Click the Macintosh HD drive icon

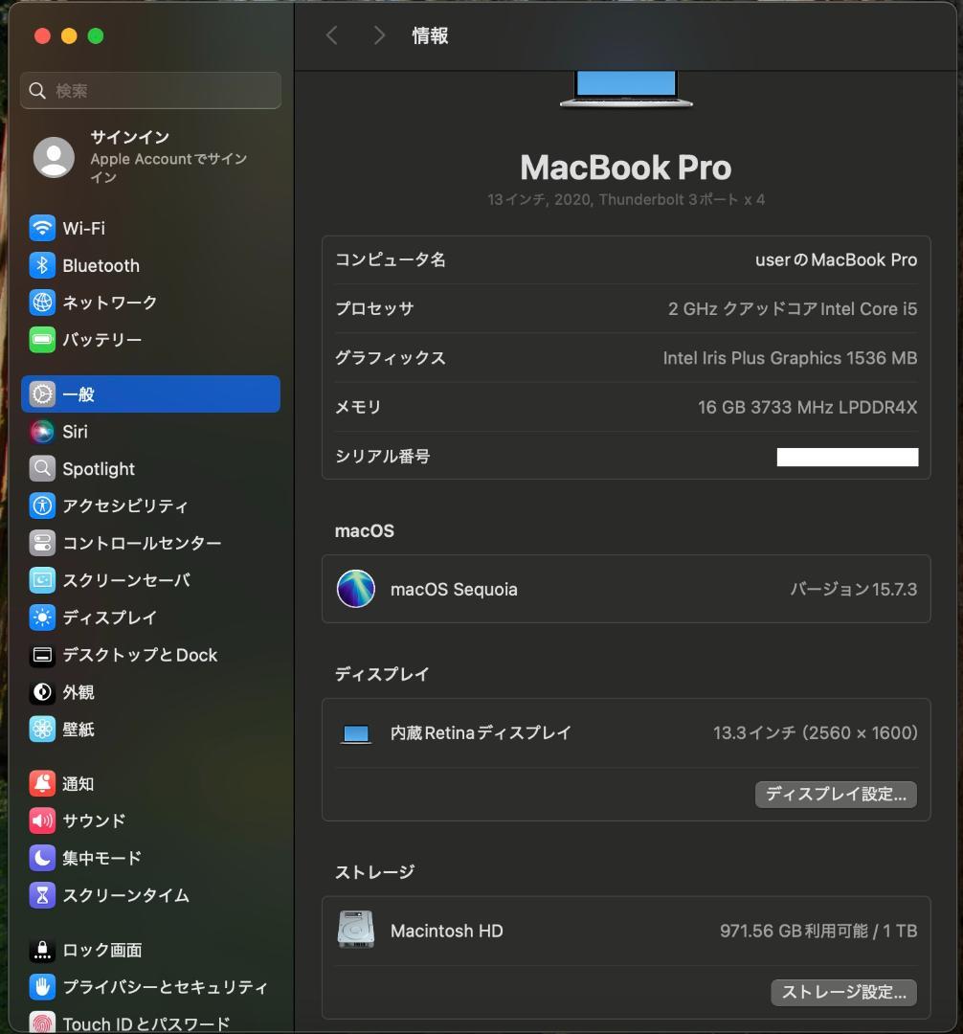click(355, 930)
